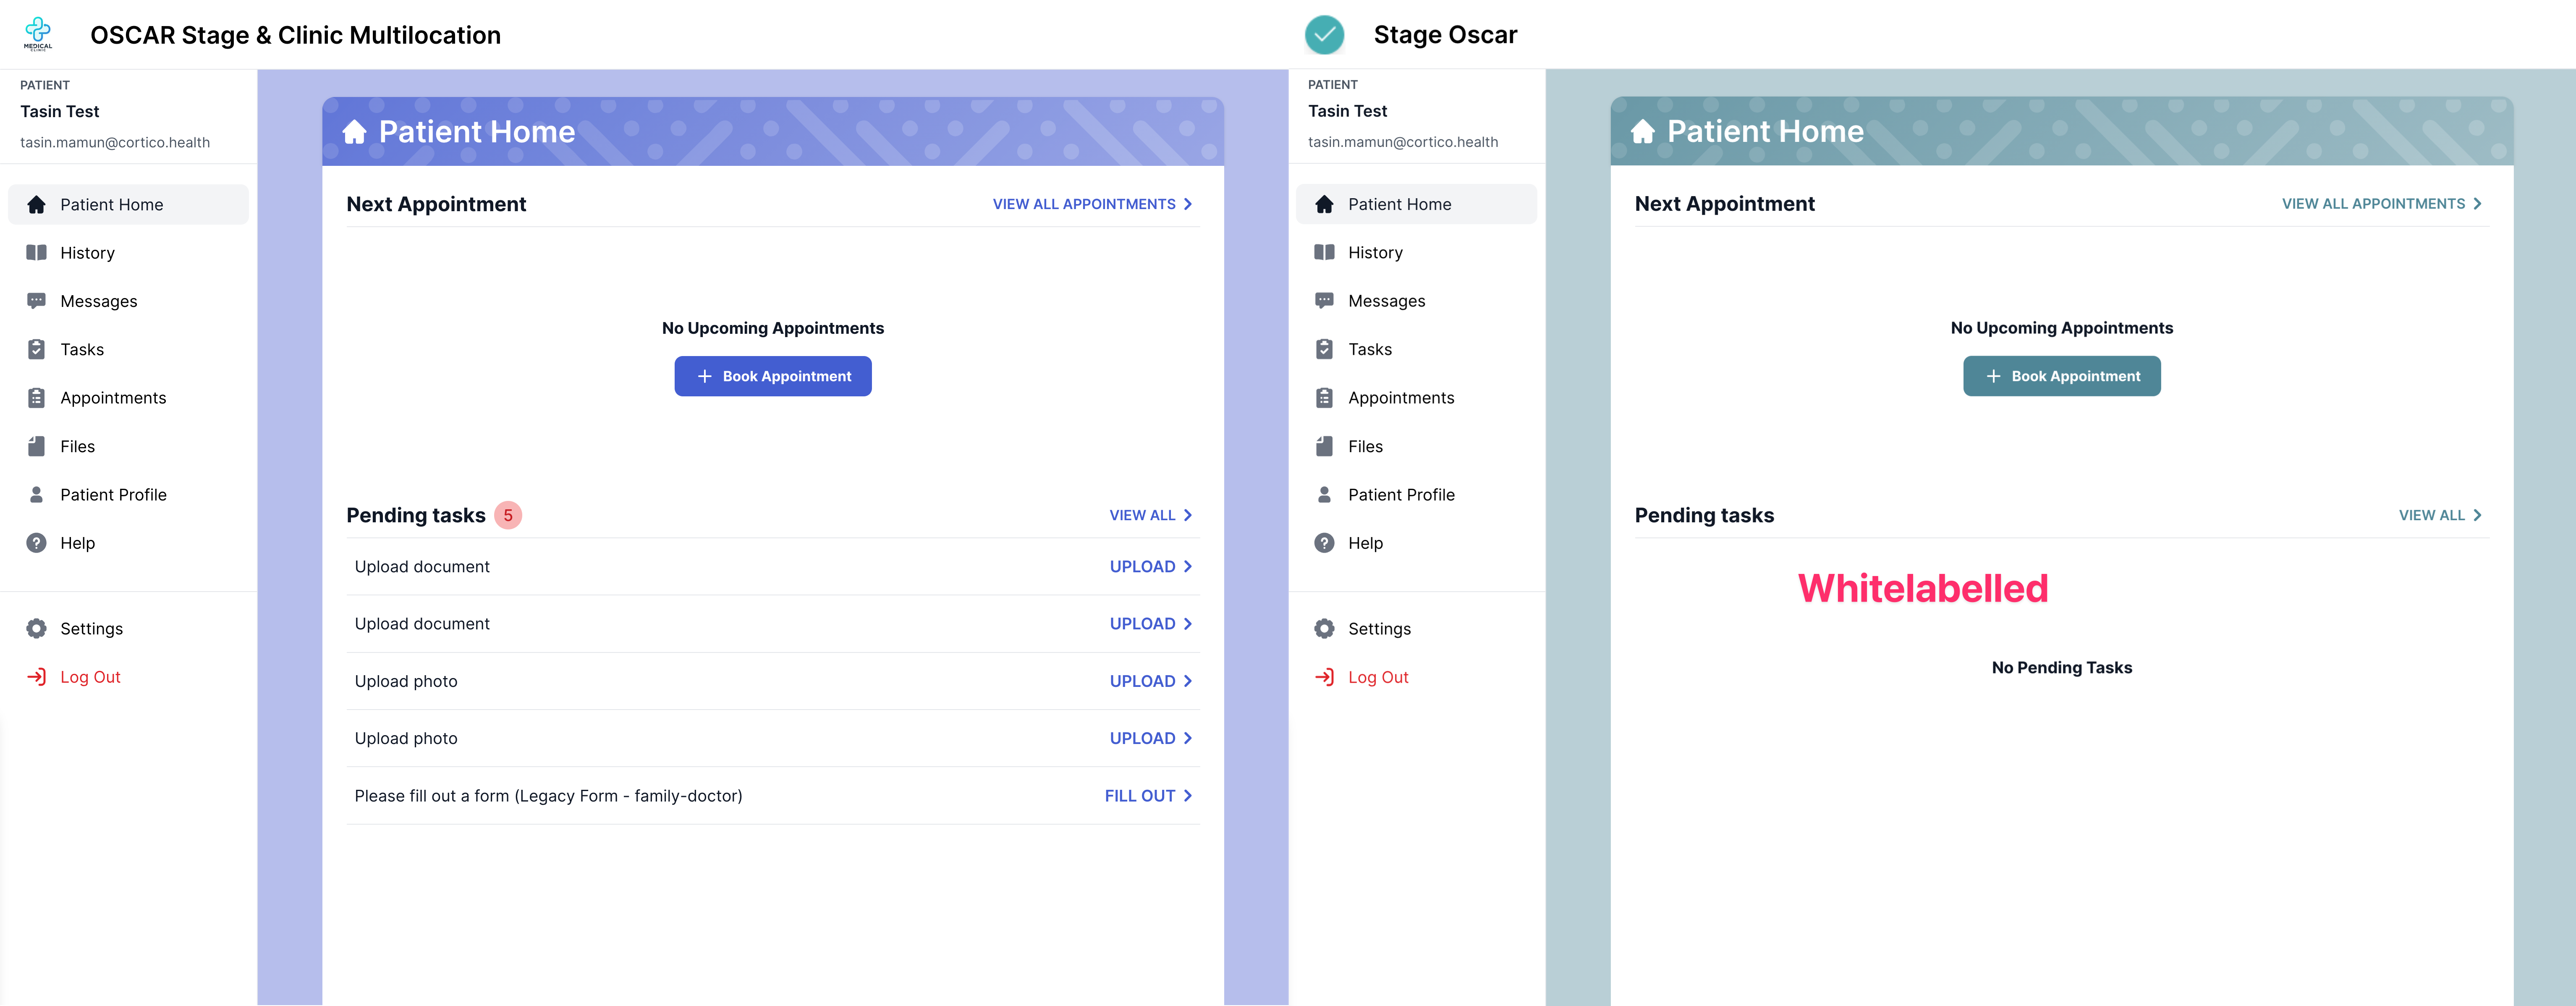Open Messages icon in the right panel sidebar
The image size is (2576, 1006).
point(1324,301)
